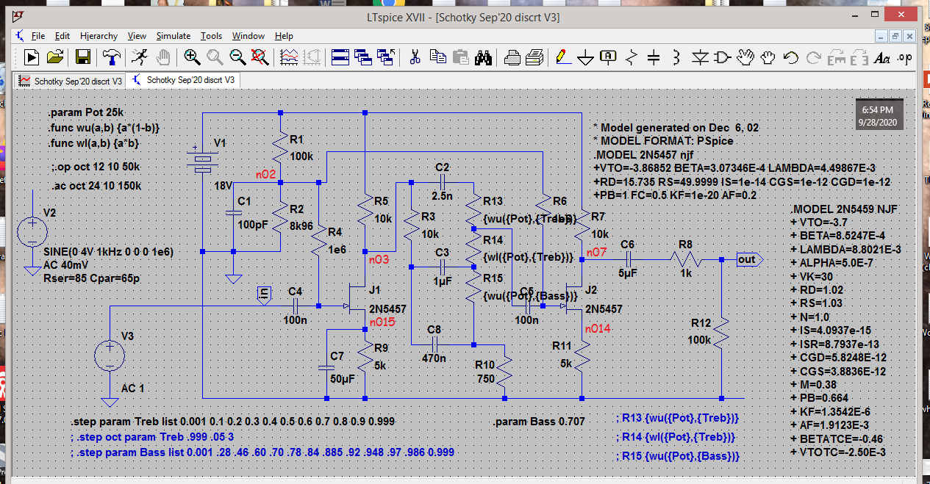The width and height of the screenshot is (930, 484).
Task: Place a Ground symbol
Action: click(x=586, y=57)
